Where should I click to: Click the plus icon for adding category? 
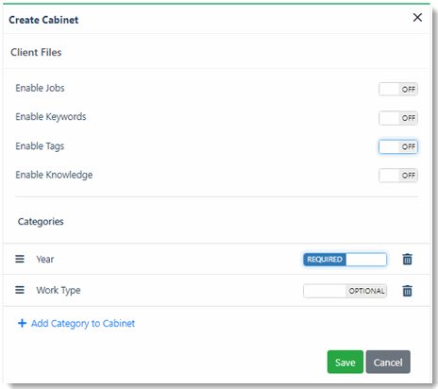pyautogui.click(x=22, y=323)
